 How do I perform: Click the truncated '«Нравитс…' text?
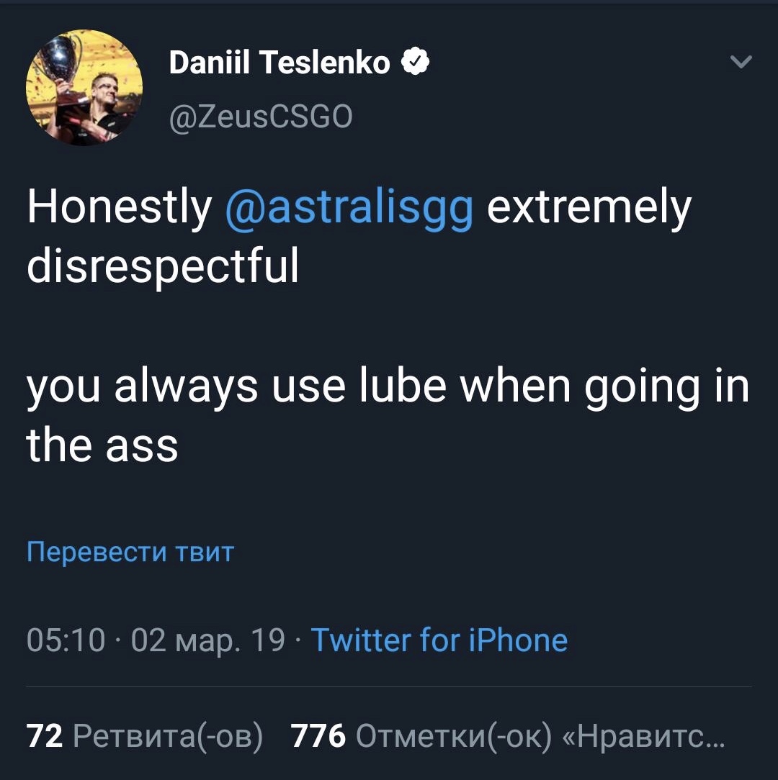[x=643, y=736]
